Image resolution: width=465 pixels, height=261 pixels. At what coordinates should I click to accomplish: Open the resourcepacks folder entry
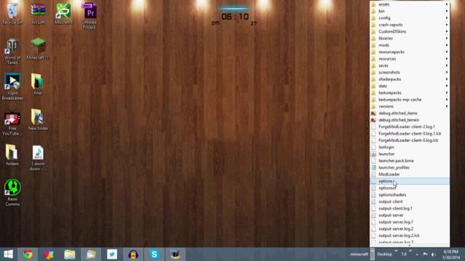pyautogui.click(x=410, y=51)
